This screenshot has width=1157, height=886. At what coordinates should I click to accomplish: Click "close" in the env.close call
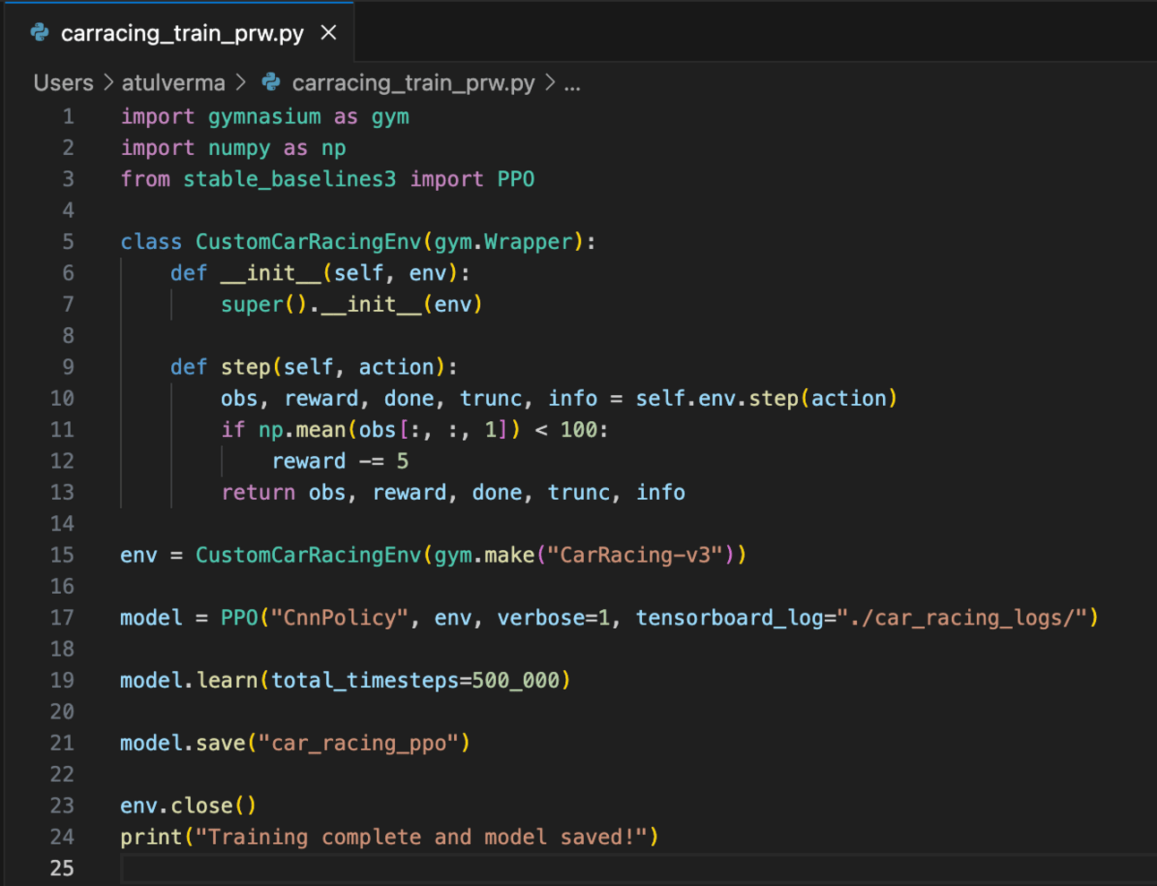[201, 806]
